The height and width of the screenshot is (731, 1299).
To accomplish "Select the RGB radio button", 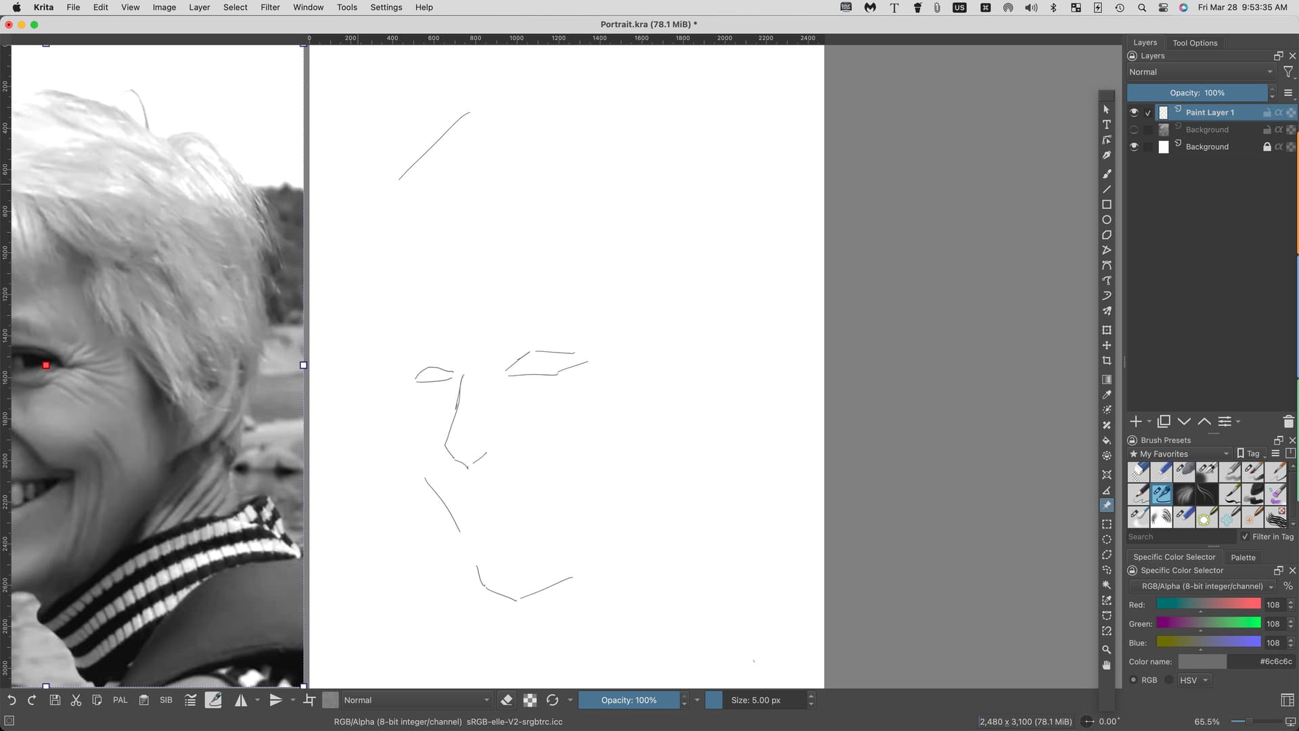I will [1134, 680].
